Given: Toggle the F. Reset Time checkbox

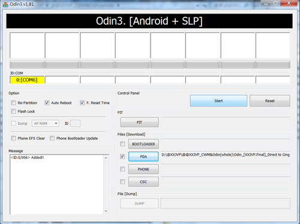Looking at the screenshot, I should (82, 103).
